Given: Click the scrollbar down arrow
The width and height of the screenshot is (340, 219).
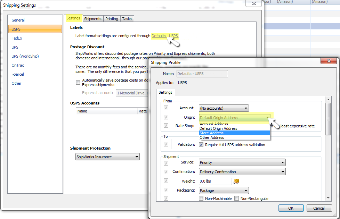Looking at the screenshot, I should 328,198.
